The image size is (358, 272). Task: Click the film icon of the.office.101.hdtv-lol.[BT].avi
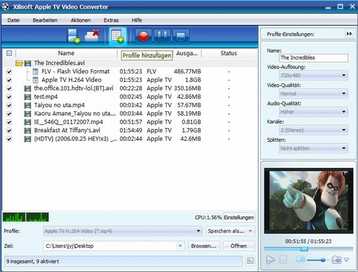[x=27, y=88]
